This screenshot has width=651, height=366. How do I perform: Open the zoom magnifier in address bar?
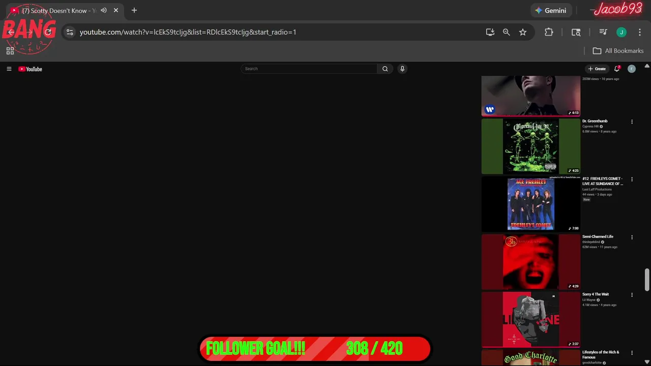coord(506,32)
